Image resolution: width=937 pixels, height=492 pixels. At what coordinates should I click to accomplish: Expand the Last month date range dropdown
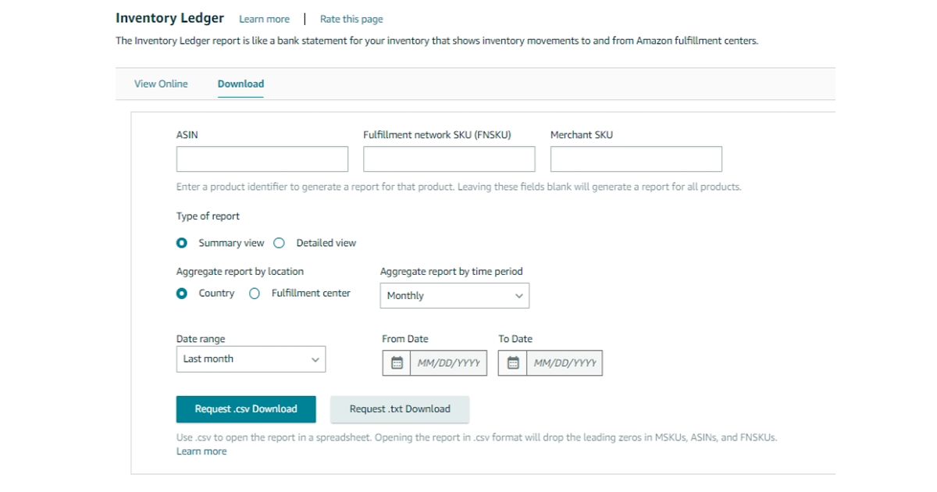[x=251, y=359]
